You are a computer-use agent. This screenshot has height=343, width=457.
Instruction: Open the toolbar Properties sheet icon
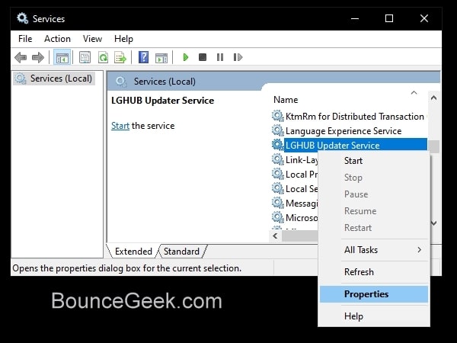[85, 57]
